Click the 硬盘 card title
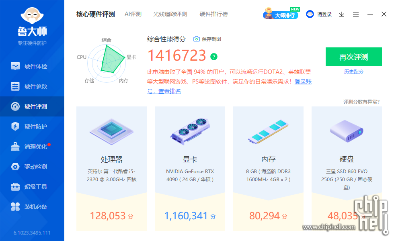Viewport: 394px width, 241px height. tap(347, 159)
